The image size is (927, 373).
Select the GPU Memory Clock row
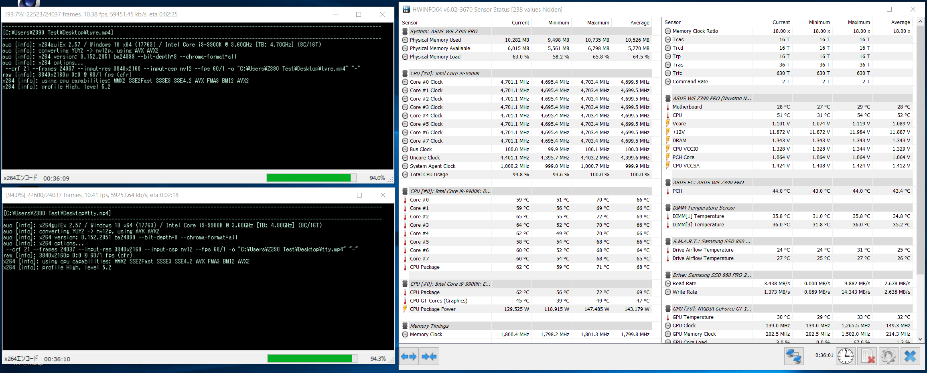[x=788, y=334]
